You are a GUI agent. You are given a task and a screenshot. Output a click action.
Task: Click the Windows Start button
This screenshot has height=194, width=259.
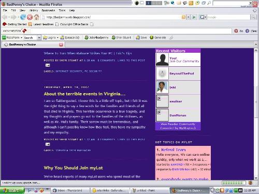pyautogui.click(x=12, y=190)
